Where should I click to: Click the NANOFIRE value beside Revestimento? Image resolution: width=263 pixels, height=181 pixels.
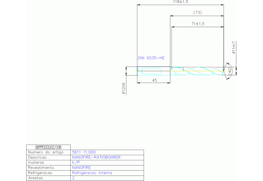click(81, 167)
